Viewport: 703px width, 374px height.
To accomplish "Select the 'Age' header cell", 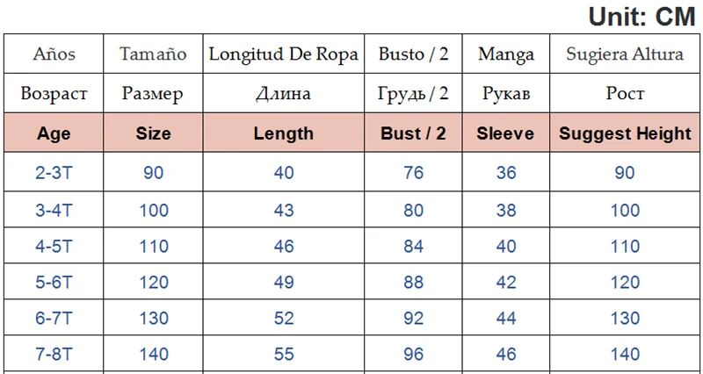I will [x=54, y=133].
